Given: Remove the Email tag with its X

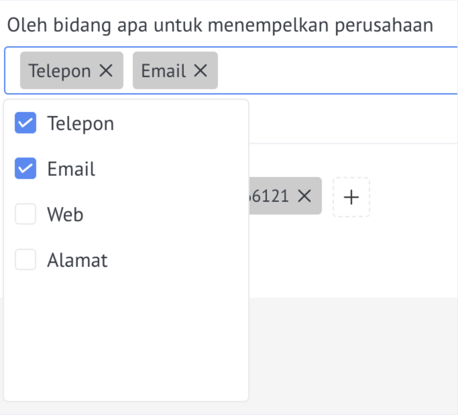Looking at the screenshot, I should 201,70.
